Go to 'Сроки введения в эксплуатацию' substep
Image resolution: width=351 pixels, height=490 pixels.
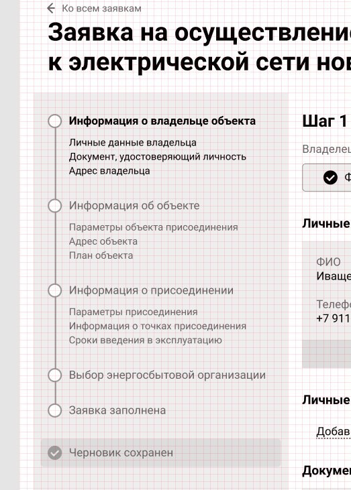coord(146,340)
